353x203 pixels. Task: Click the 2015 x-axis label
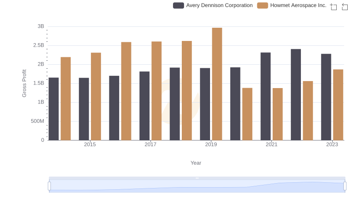click(x=90, y=144)
